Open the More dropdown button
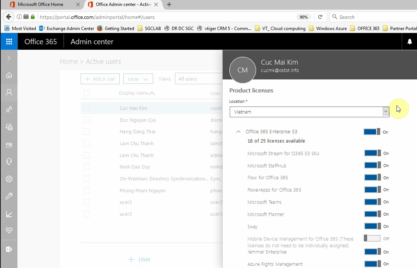 138,79
